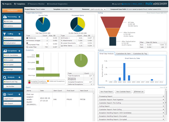Viewport: 169px width, 122px height.
Task: Click the Culling funnel icon
Action: pos(5,34)
